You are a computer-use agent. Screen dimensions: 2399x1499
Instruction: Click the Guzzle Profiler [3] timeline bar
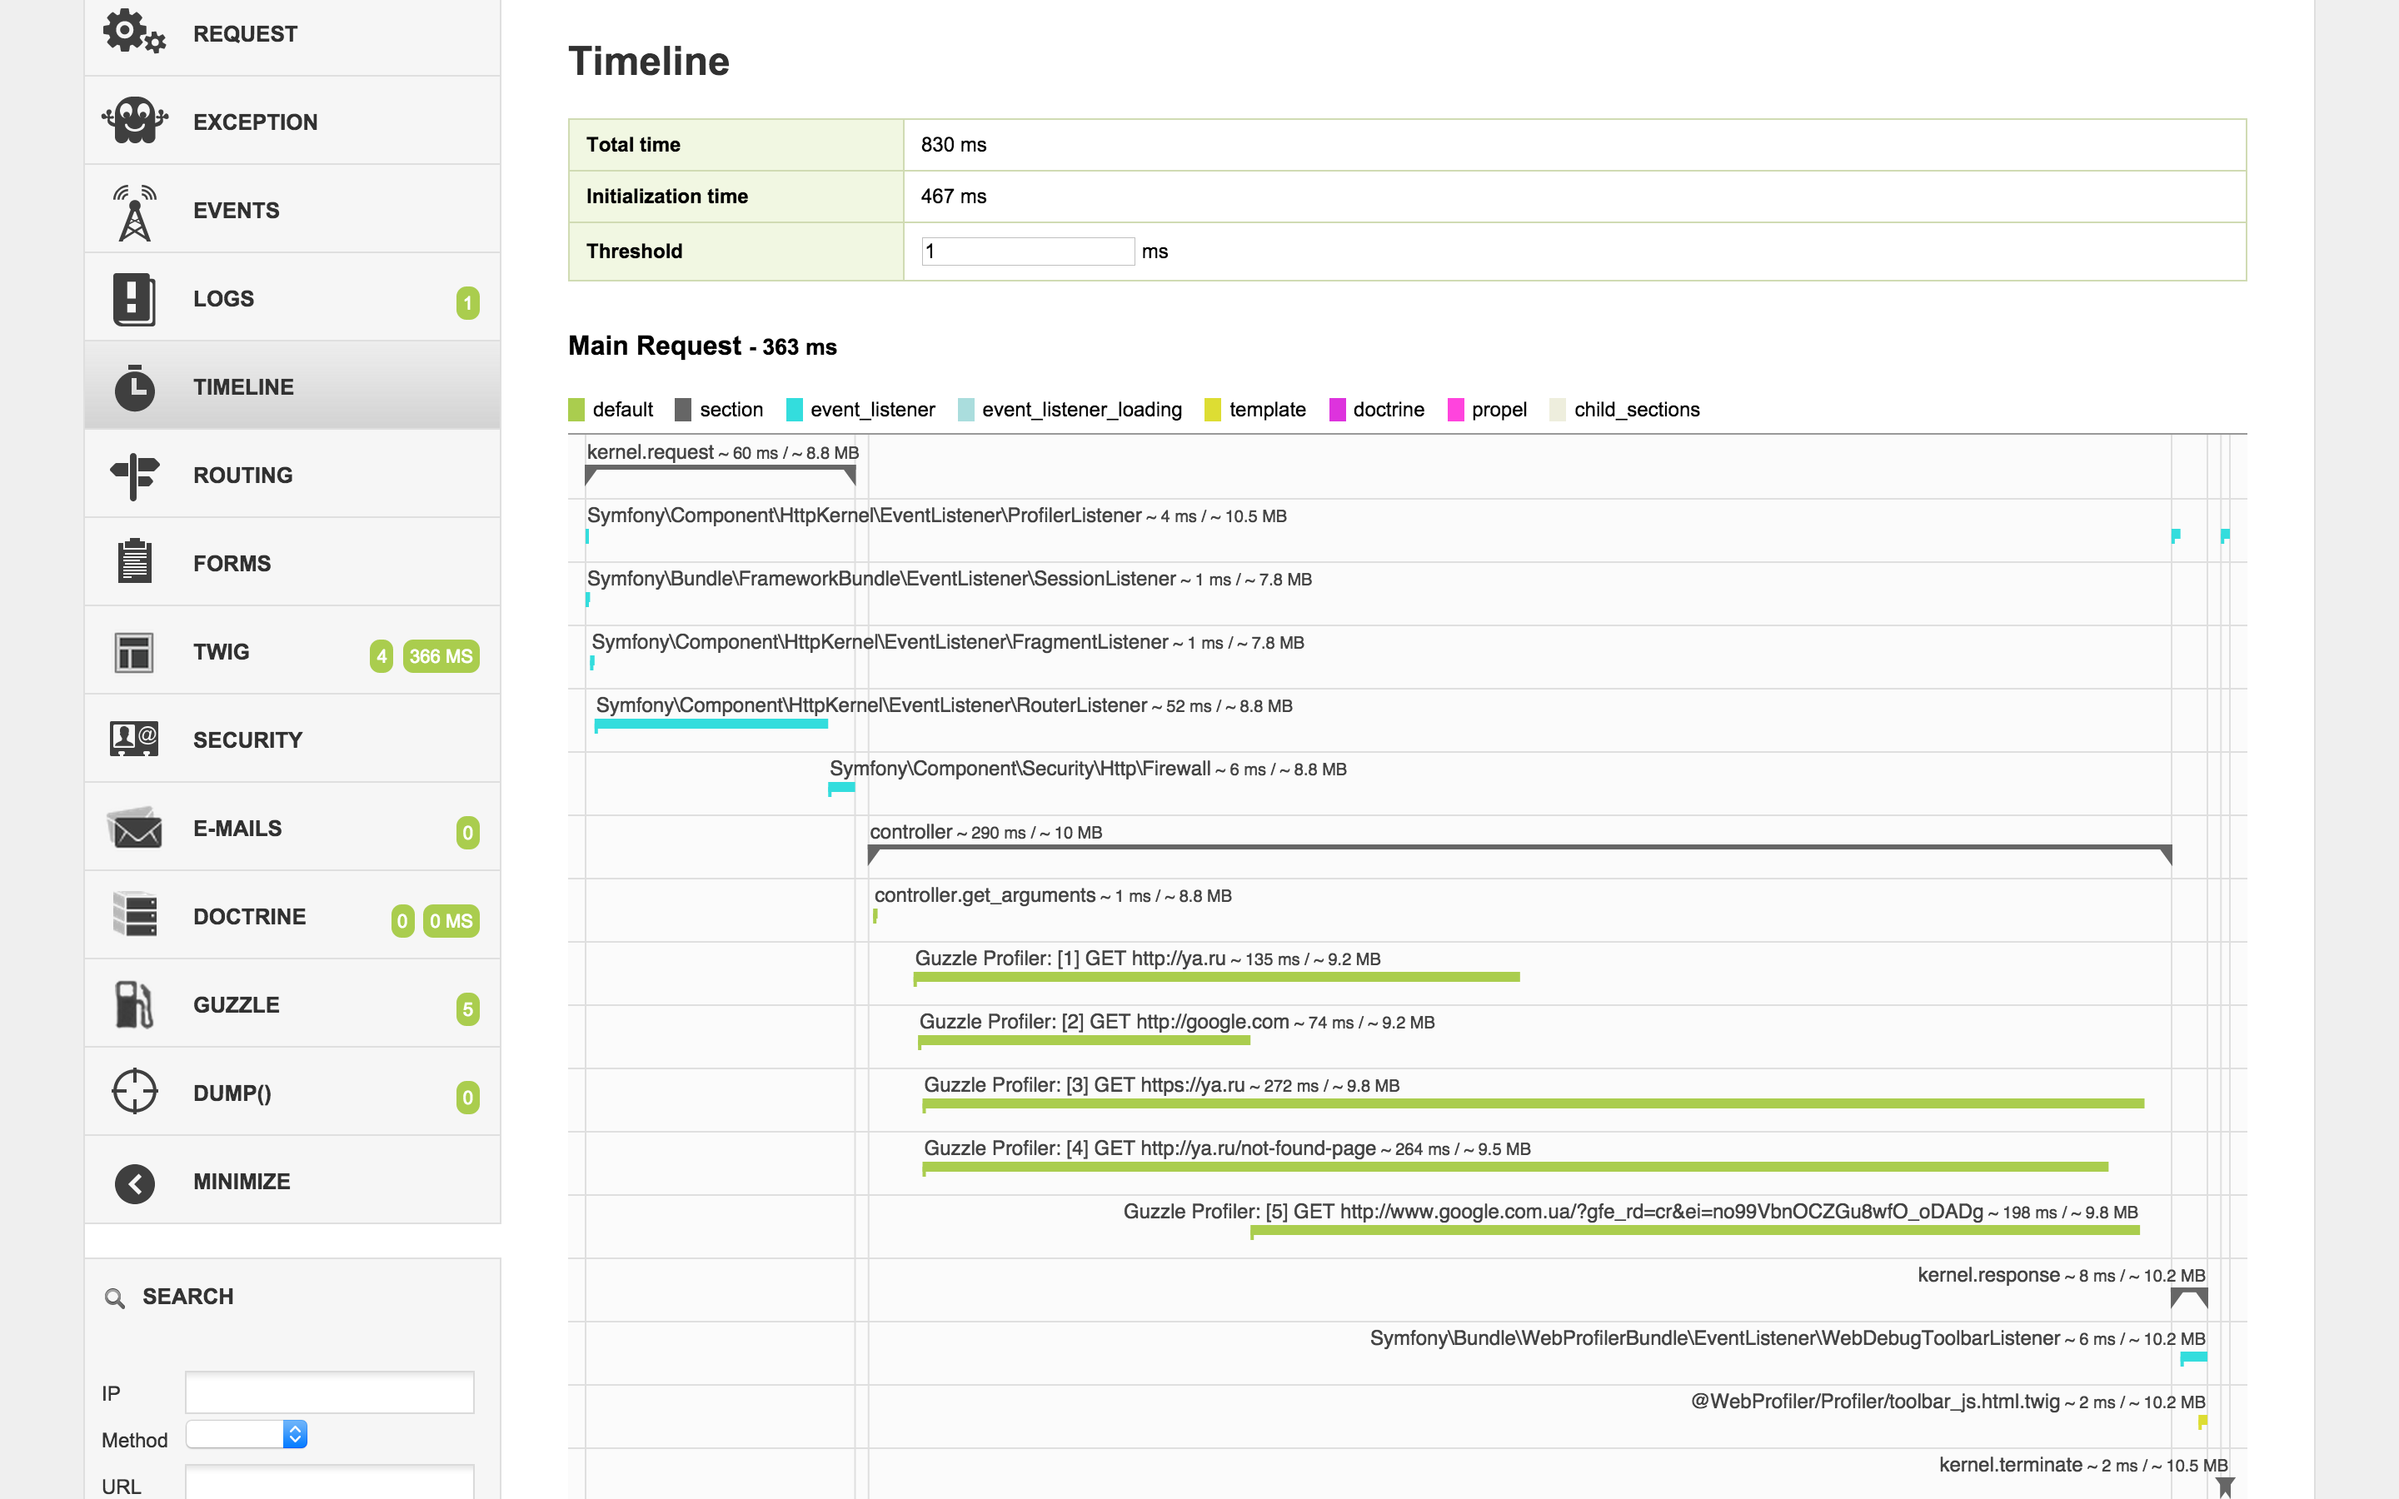[1533, 1103]
